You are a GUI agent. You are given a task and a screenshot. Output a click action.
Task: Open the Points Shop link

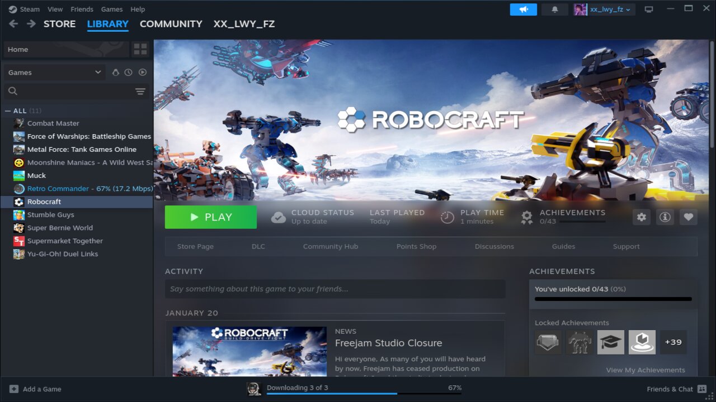click(416, 246)
